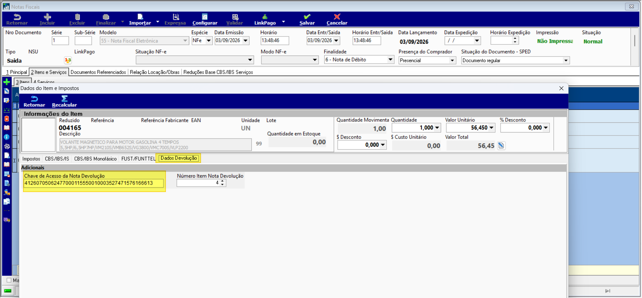Screen dimensions: 642x298
Task: Expand the LinkPago dropdown arrow
Action: coord(284,22)
